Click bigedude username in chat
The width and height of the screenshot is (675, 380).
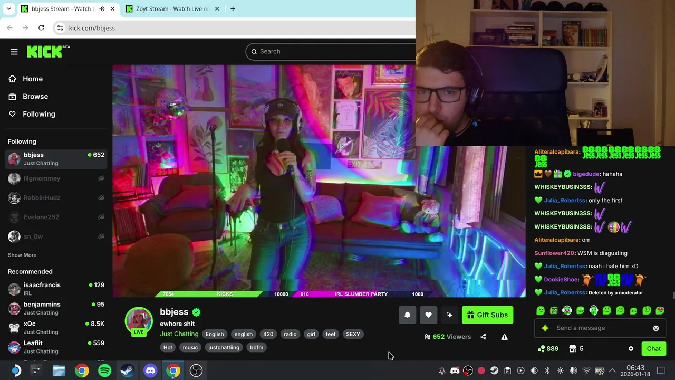586,174
